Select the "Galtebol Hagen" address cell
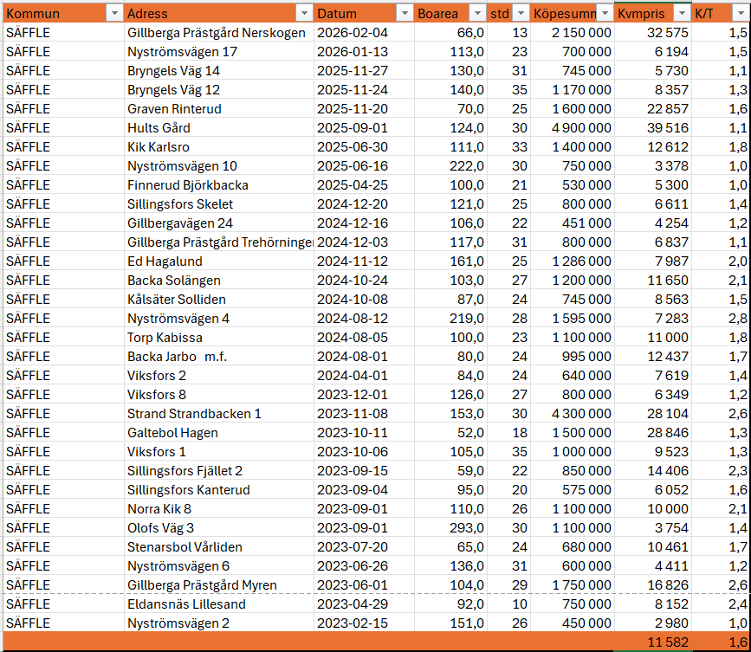 pos(219,433)
